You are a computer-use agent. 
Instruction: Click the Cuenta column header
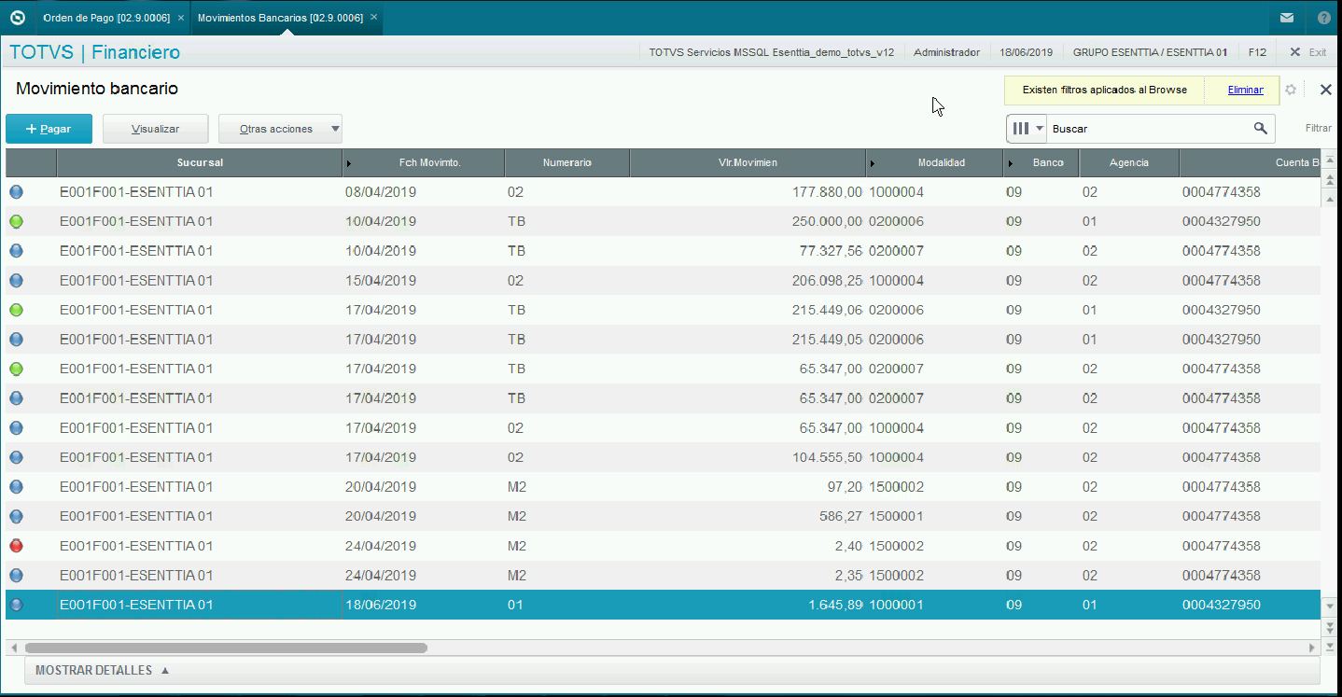1251,162
